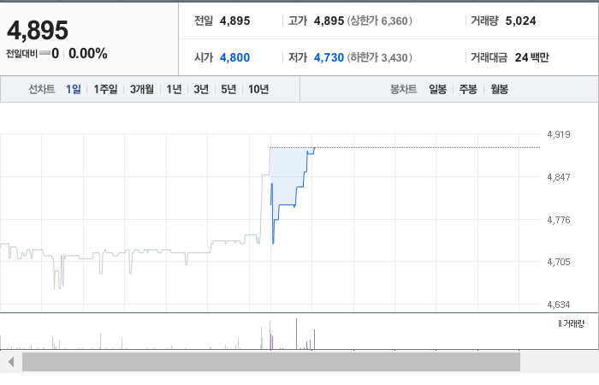Open the 일봉 candlestick chart
This screenshot has height=385, width=599.
pyautogui.click(x=438, y=89)
